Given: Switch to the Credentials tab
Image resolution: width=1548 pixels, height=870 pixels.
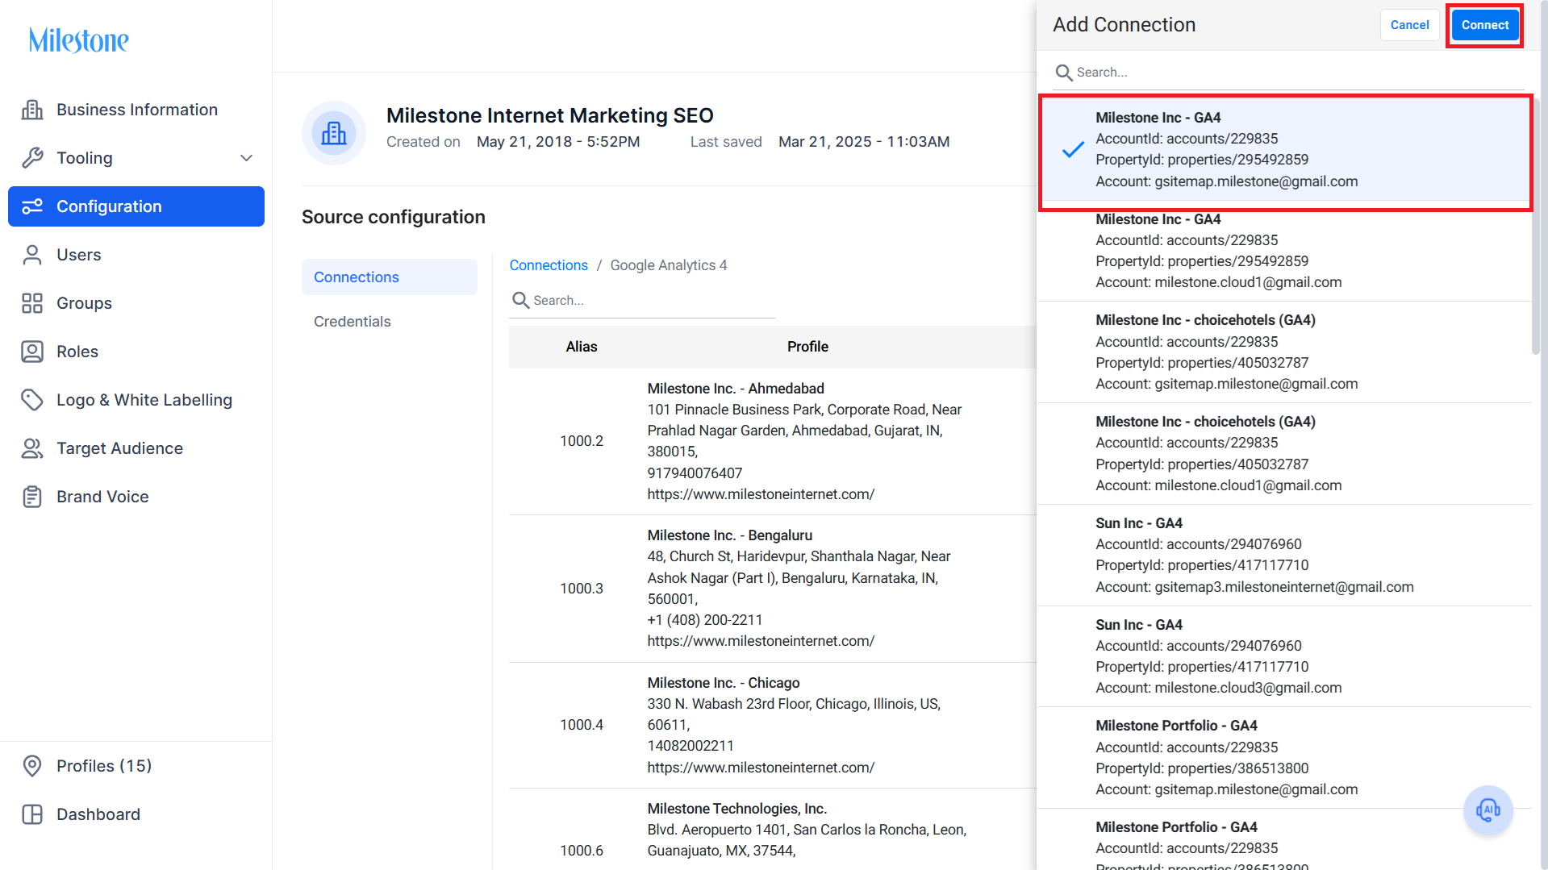Looking at the screenshot, I should click(390, 322).
